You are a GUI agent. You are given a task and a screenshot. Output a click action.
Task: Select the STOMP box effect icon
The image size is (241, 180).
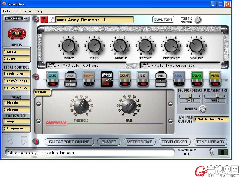tap(88, 79)
